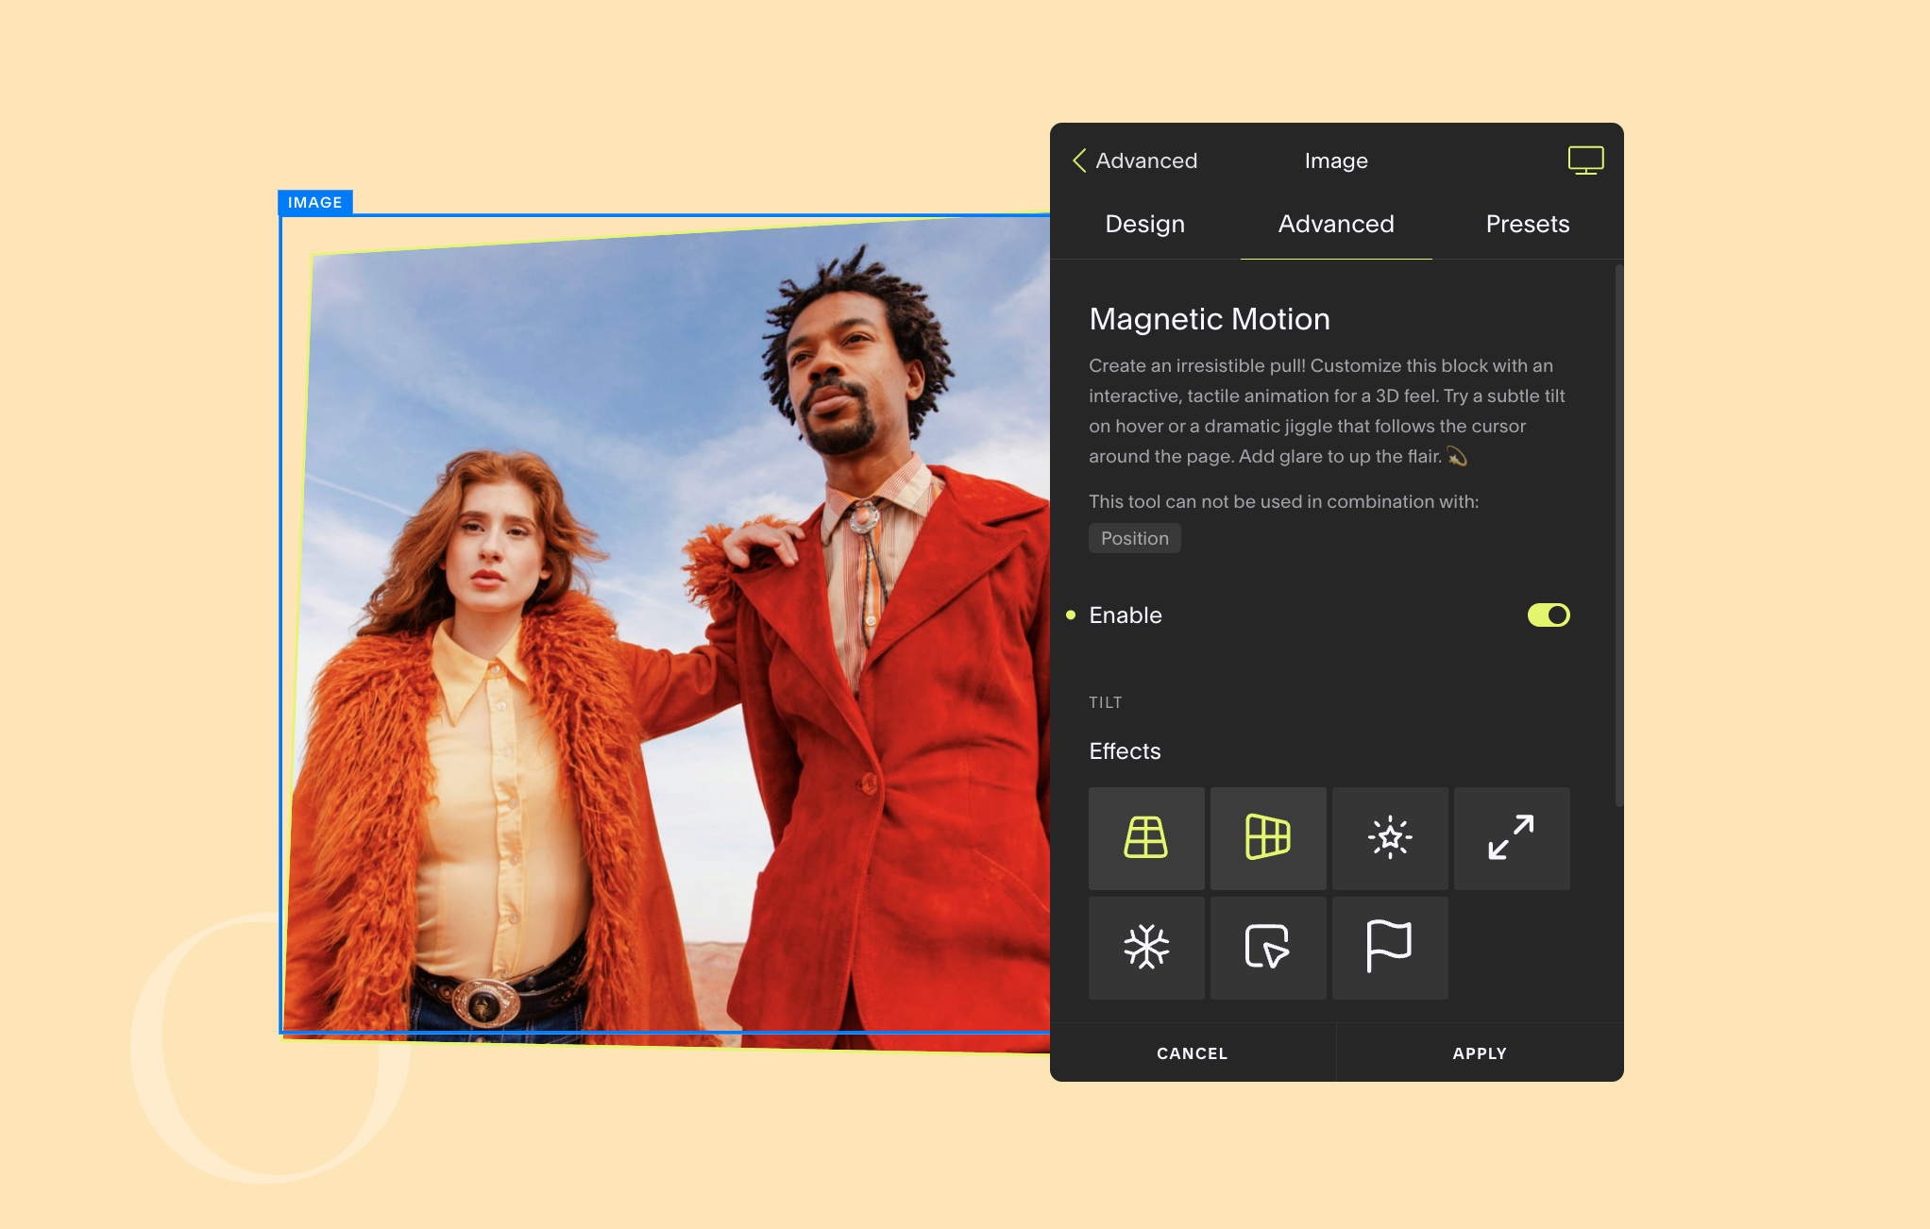Select the perspective tilt effect icon

coord(1145,838)
